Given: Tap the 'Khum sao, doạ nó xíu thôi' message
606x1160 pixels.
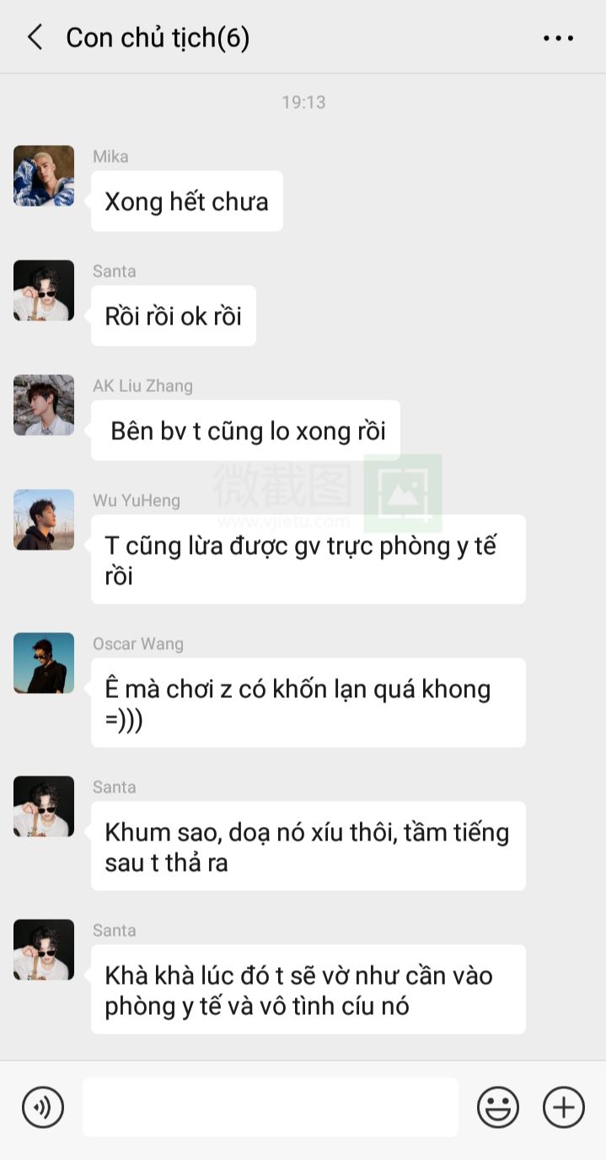Looking at the screenshot, I should click(x=308, y=846).
